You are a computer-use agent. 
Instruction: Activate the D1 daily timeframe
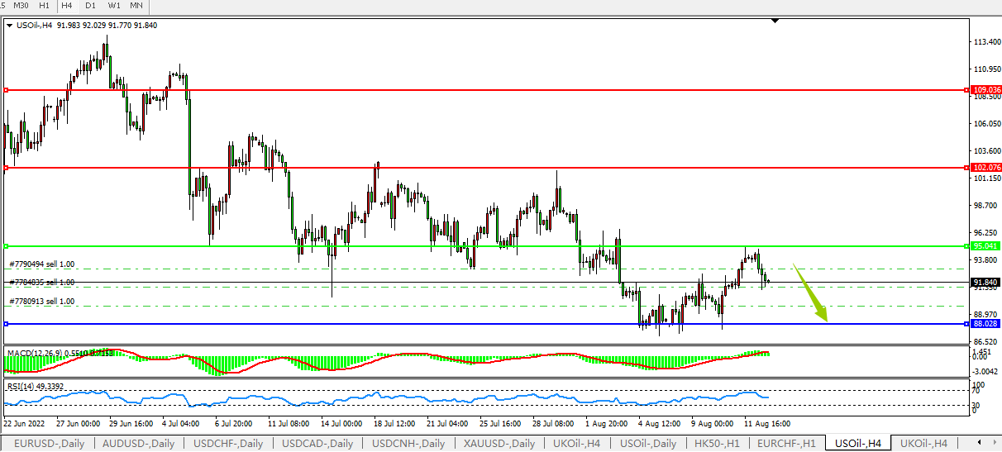tap(91, 5)
